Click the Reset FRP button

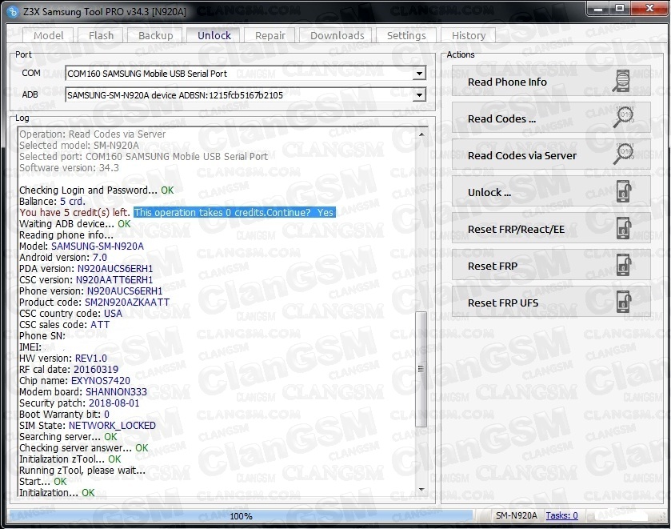[551, 265]
